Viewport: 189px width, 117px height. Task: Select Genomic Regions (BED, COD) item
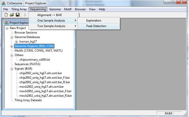34,46
